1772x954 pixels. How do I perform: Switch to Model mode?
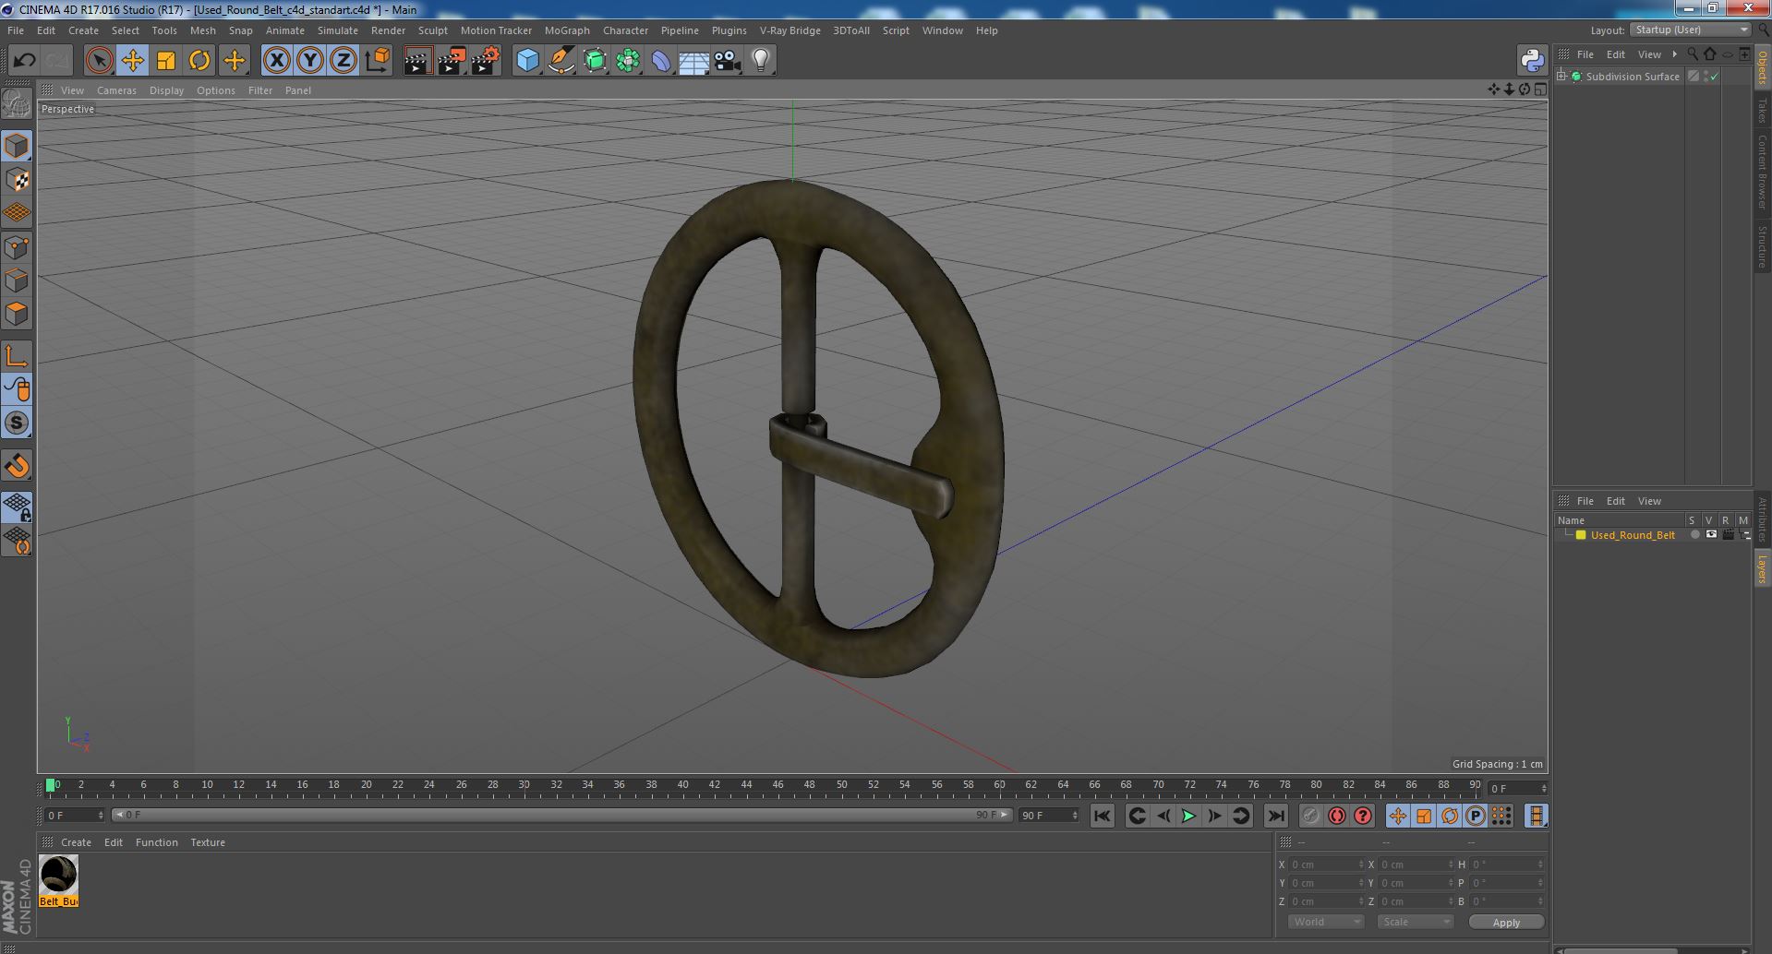pos(17,146)
